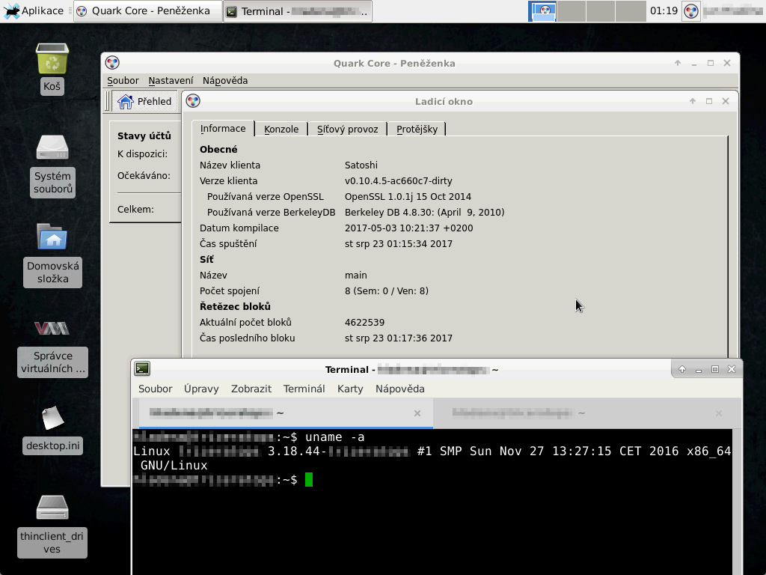Switch to Terminal taskbar button

click(298, 11)
